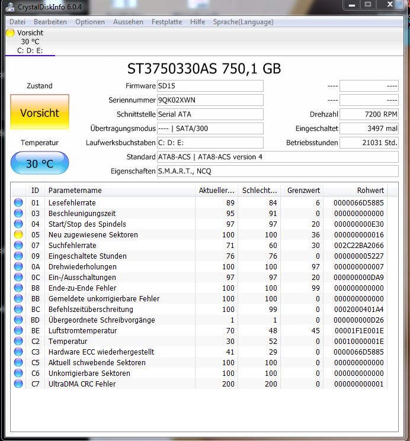The width and height of the screenshot is (410, 441).
Task: Click the Zustand label
Action: pyautogui.click(x=40, y=86)
